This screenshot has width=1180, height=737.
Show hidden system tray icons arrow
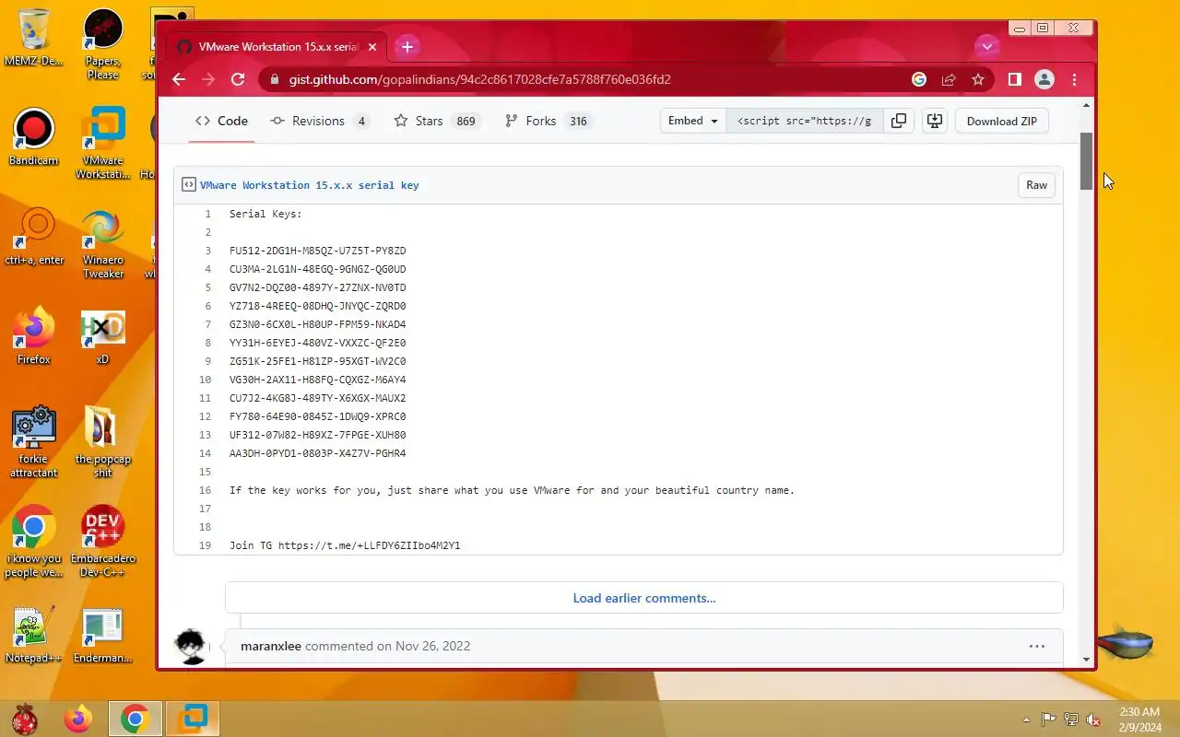[x=1027, y=719]
